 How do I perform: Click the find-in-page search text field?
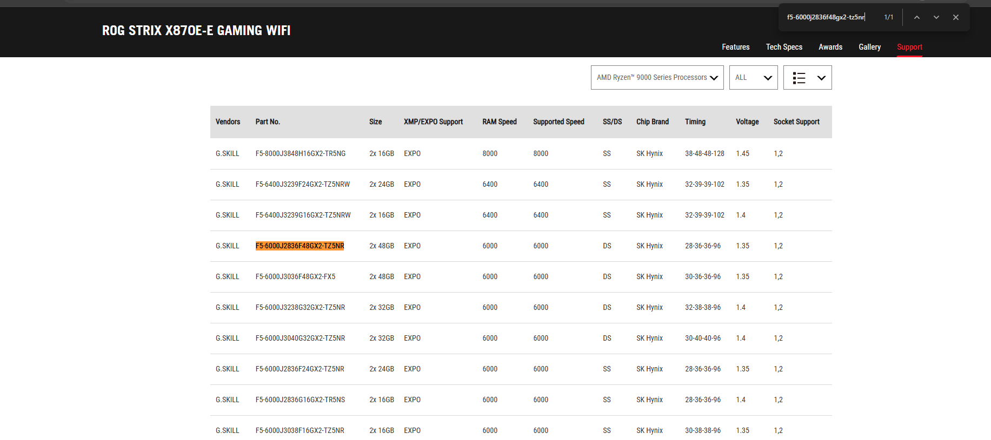827,17
